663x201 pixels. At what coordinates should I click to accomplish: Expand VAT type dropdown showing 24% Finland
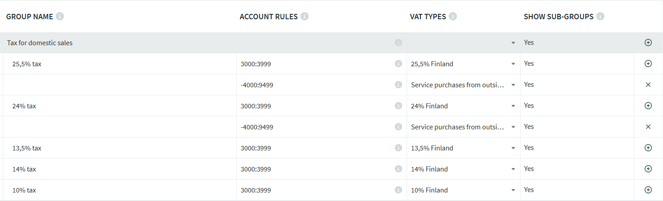click(x=513, y=106)
